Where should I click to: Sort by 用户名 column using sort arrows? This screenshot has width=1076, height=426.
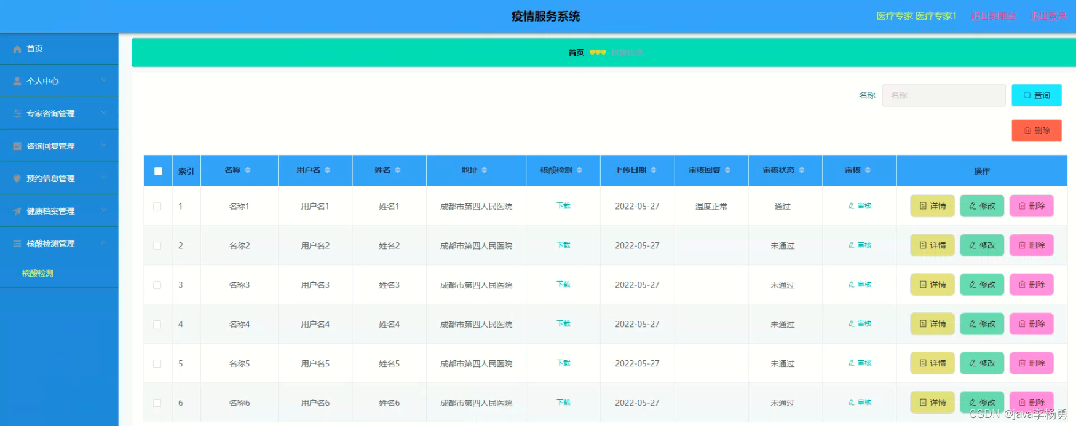[x=328, y=170]
